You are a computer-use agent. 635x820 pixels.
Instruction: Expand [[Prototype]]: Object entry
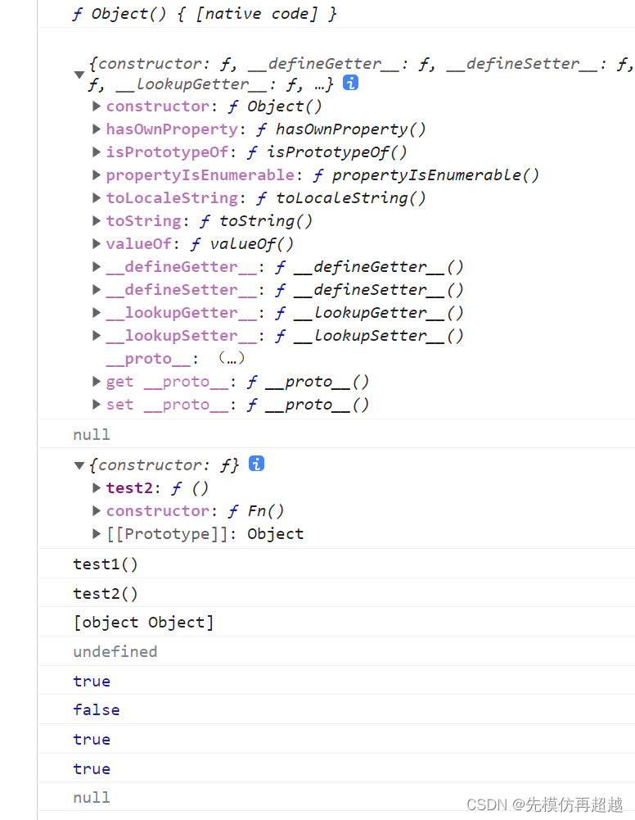tap(96, 534)
